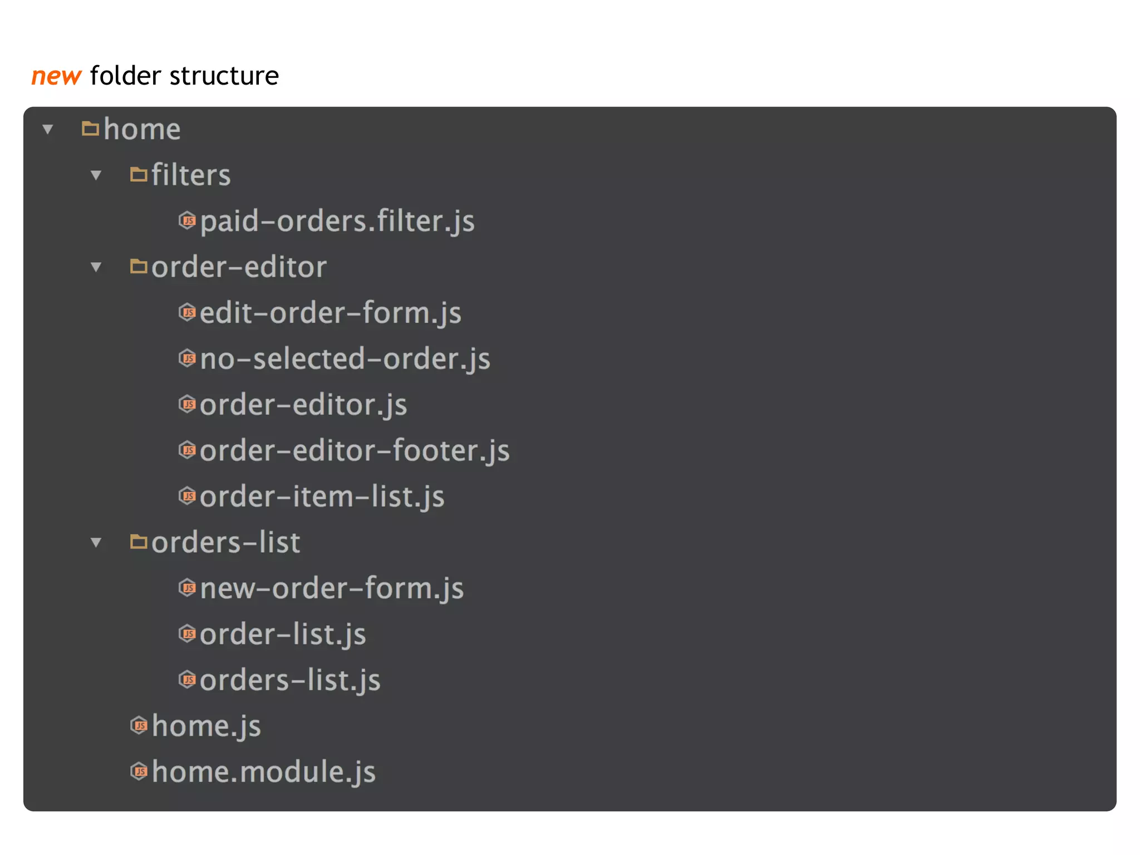Click the JS icon beside home.module.js

coord(139,772)
